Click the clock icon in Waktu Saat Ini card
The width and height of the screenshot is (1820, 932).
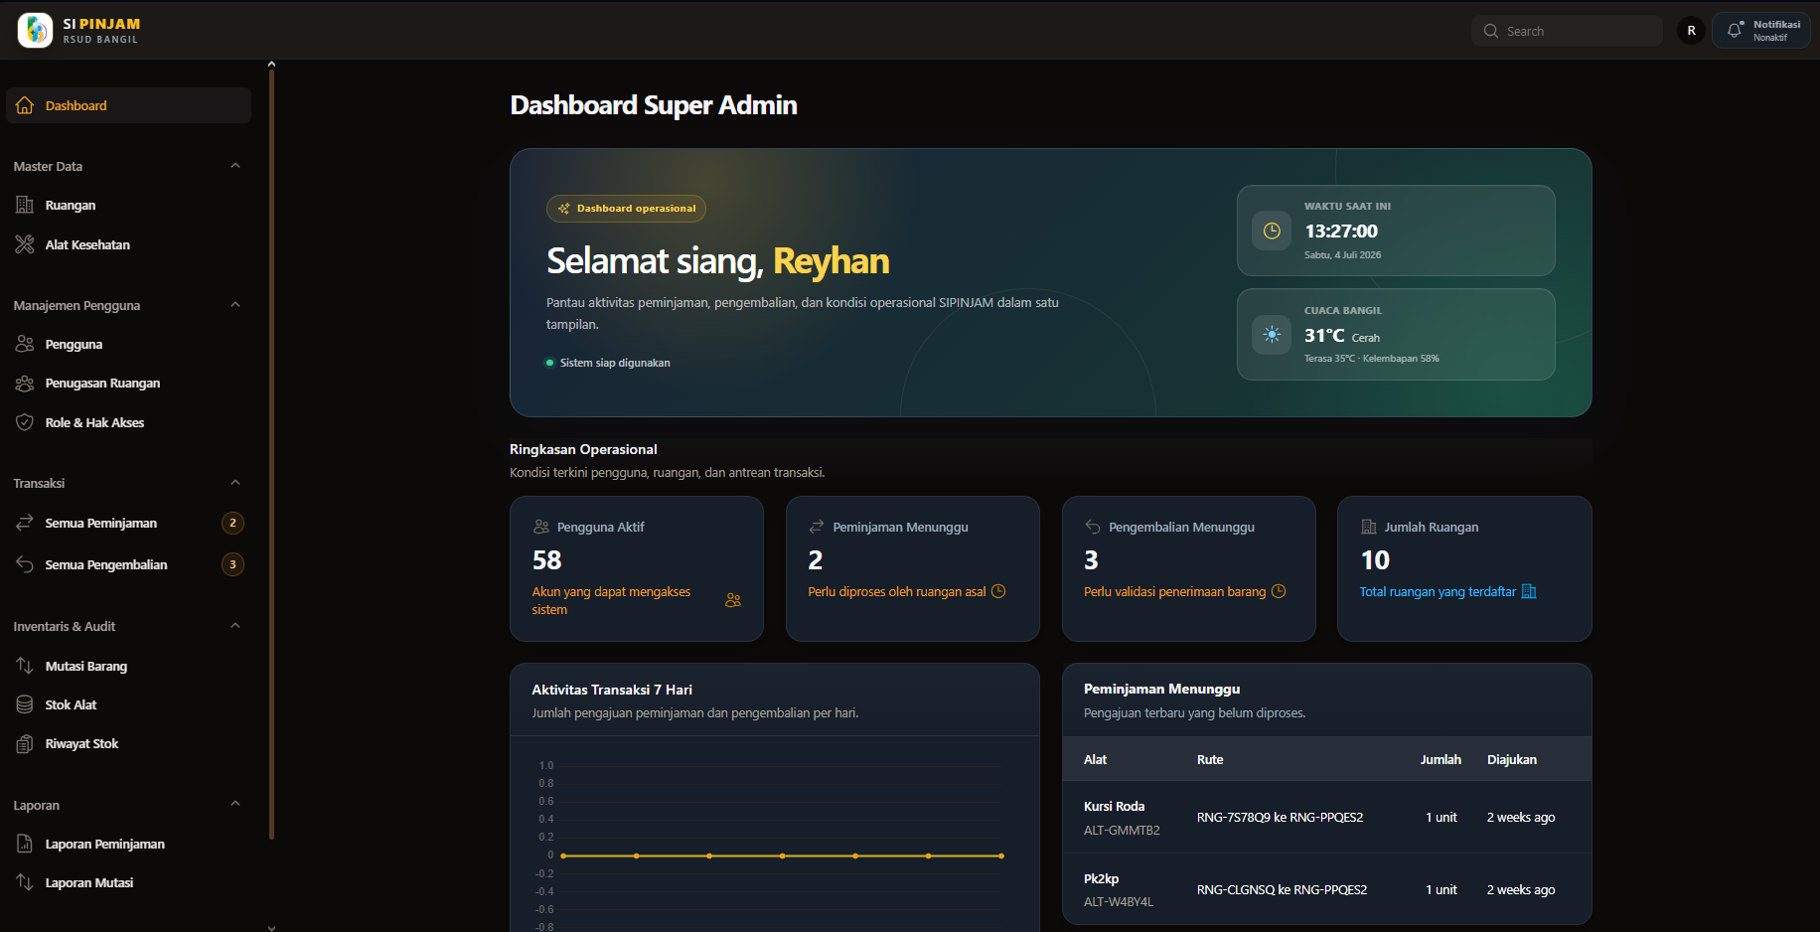[x=1272, y=231]
